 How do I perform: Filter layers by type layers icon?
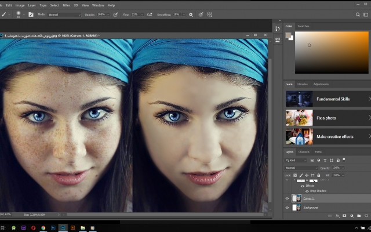point(325,160)
